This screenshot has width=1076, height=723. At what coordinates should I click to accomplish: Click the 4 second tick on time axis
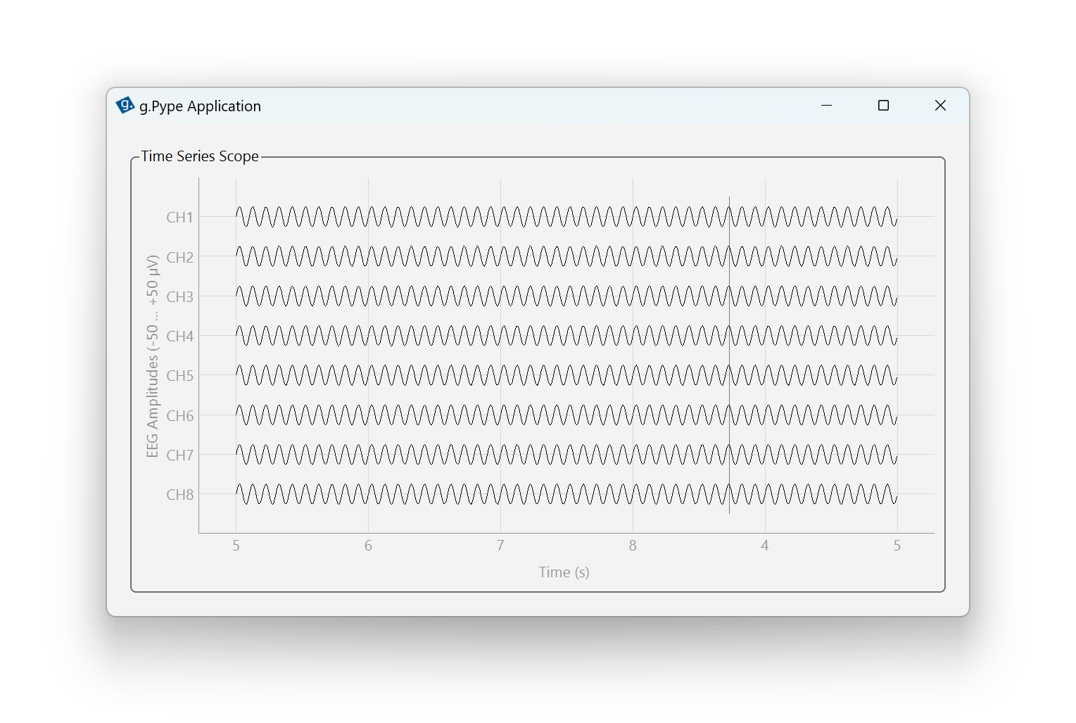click(765, 546)
